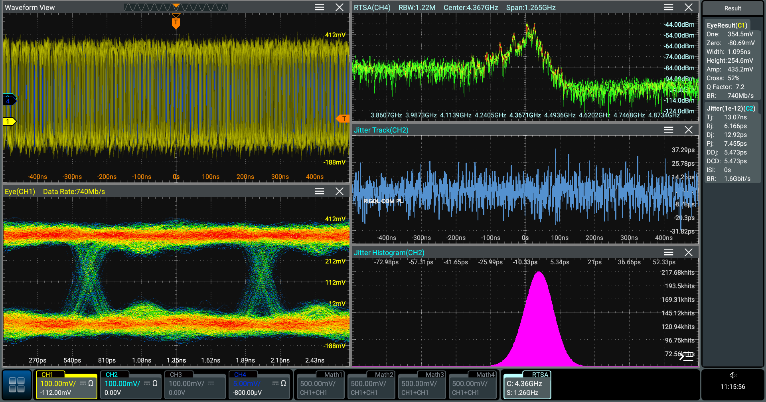Toggle the CH4 channel label
The image size is (766, 402).
(240, 375)
